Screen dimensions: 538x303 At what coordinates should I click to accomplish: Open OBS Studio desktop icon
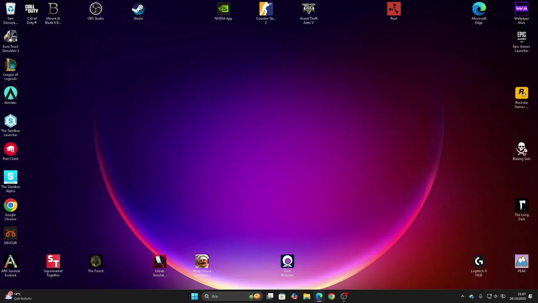(x=95, y=11)
